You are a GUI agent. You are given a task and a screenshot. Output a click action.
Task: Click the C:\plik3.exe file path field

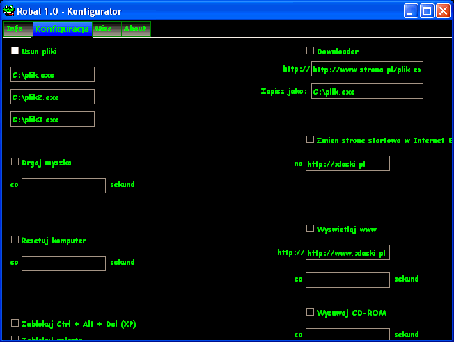[x=52, y=119]
